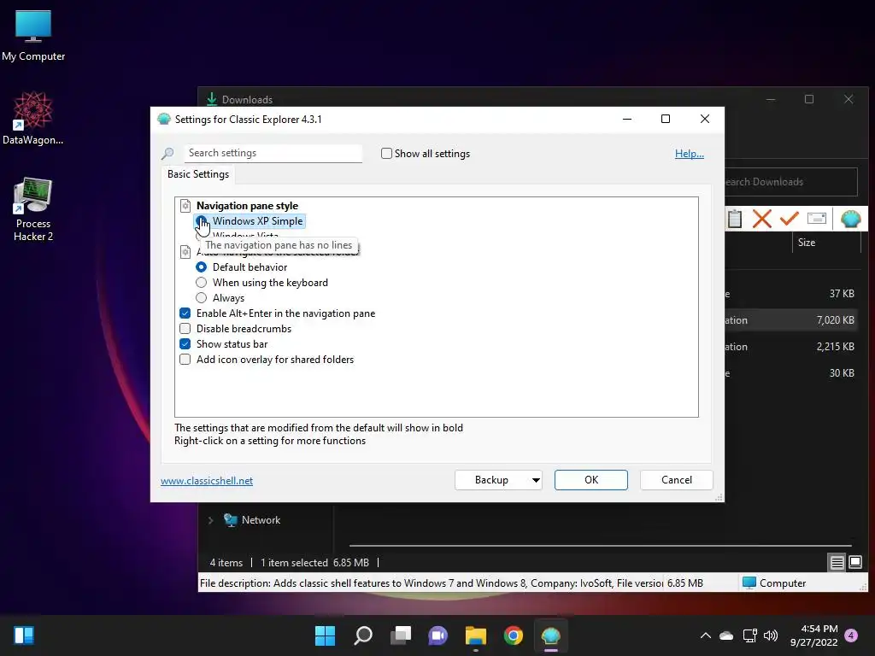This screenshot has width=875, height=656.
Task: Open Task View on the taskbar
Action: pos(401,635)
